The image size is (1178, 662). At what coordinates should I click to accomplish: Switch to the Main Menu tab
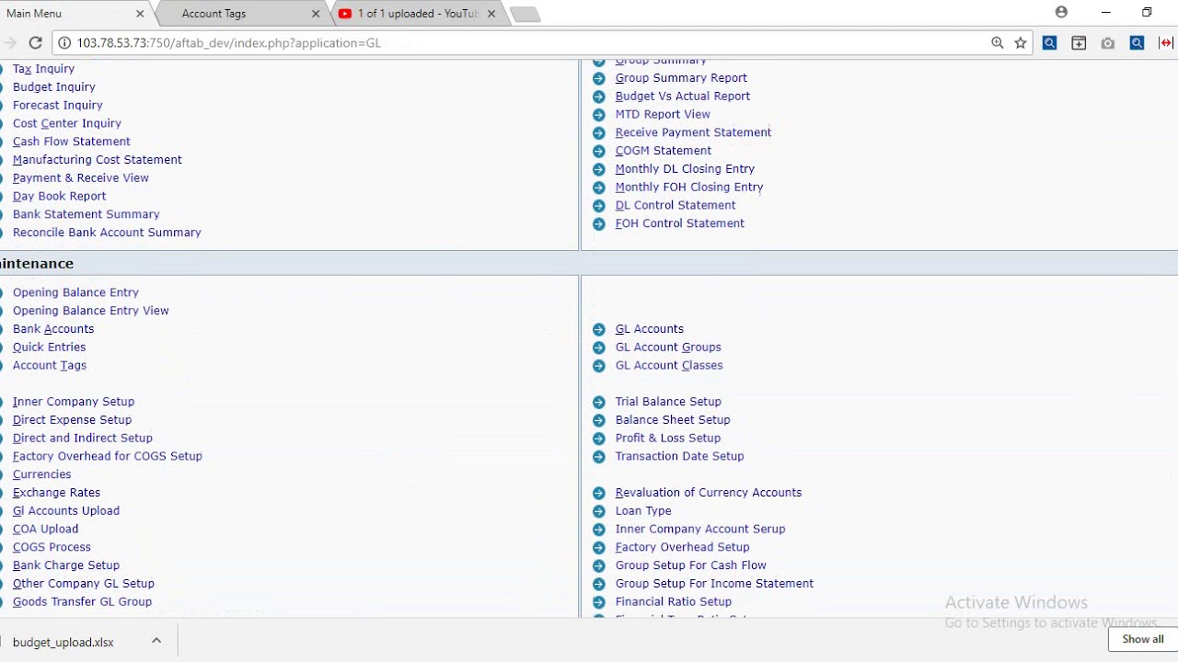(x=74, y=13)
